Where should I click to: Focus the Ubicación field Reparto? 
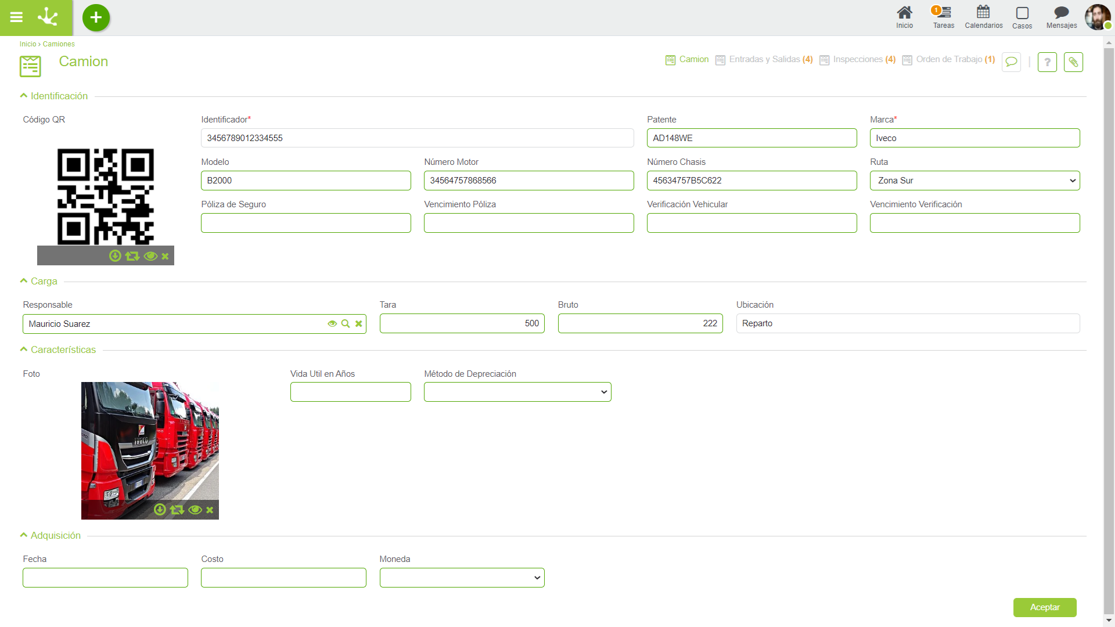[908, 323]
